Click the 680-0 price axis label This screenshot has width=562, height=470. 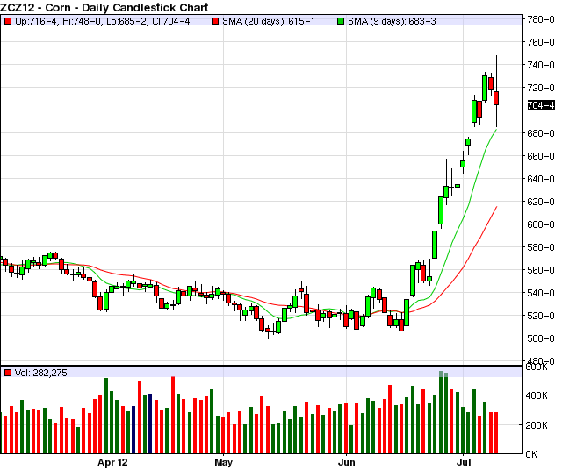(541, 133)
